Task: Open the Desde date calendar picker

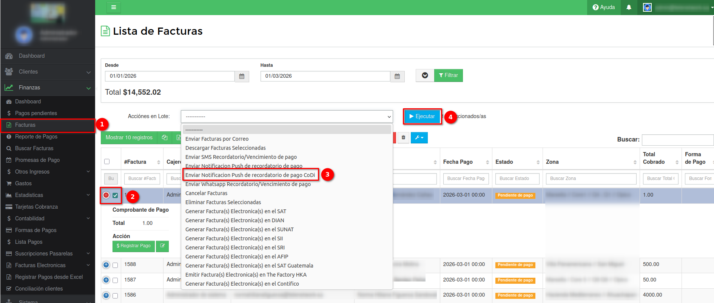Action: tap(242, 76)
